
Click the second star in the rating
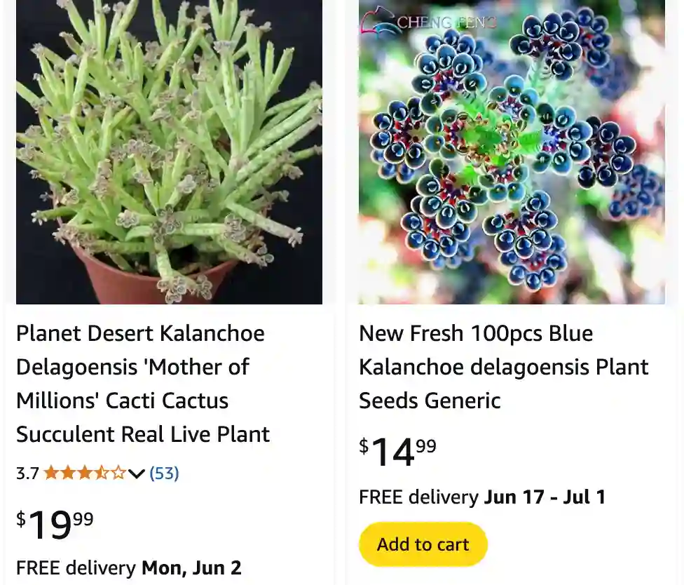[67, 472]
